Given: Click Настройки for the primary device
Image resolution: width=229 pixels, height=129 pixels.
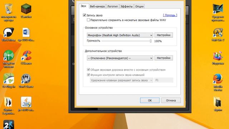Looking at the screenshot, I should click(x=164, y=35).
